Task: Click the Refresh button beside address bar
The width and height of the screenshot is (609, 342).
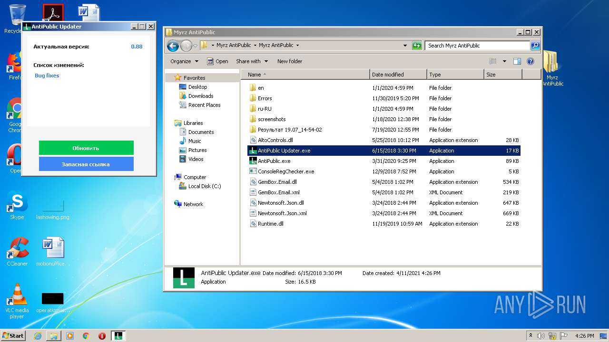Action: click(x=417, y=46)
